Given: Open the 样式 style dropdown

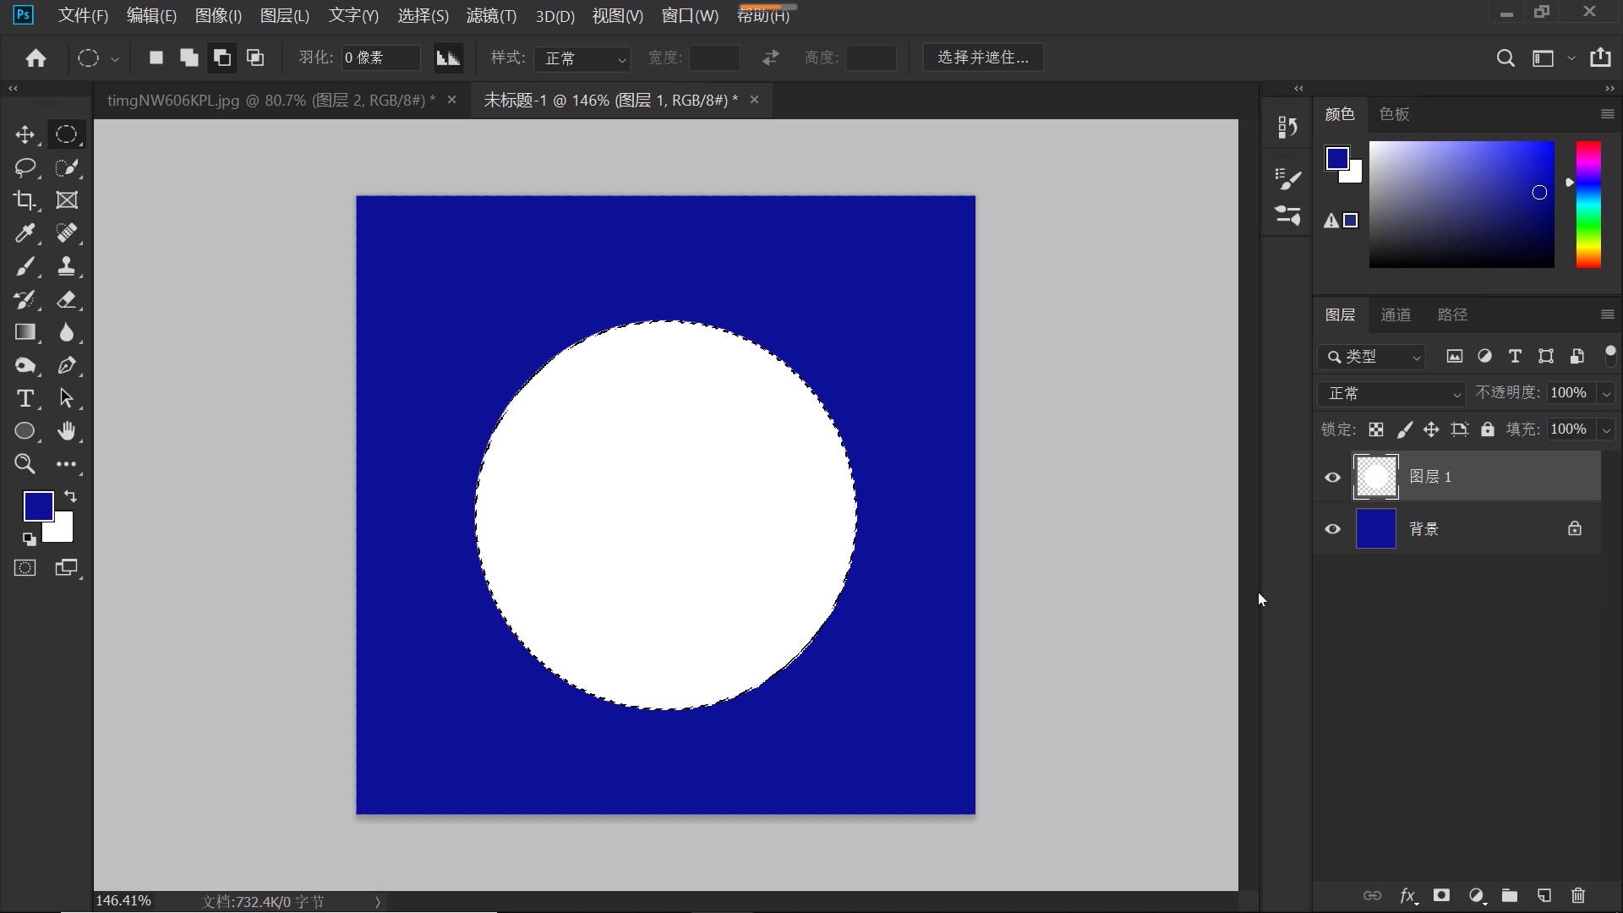Looking at the screenshot, I should point(583,58).
